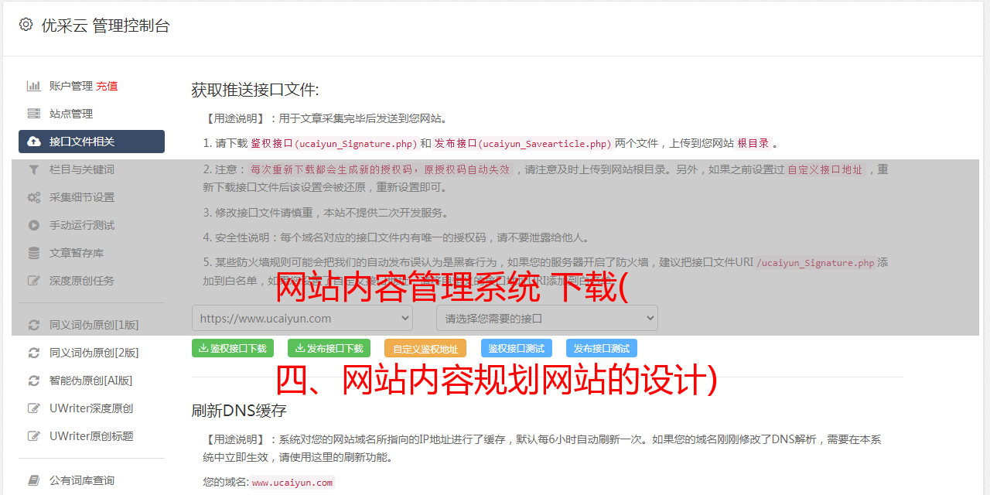Click the 站点管理 server icon
The width and height of the screenshot is (990, 495).
click(34, 114)
